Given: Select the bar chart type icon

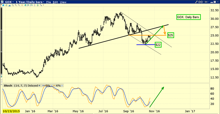Looking at the screenshot, I should [6, 5].
